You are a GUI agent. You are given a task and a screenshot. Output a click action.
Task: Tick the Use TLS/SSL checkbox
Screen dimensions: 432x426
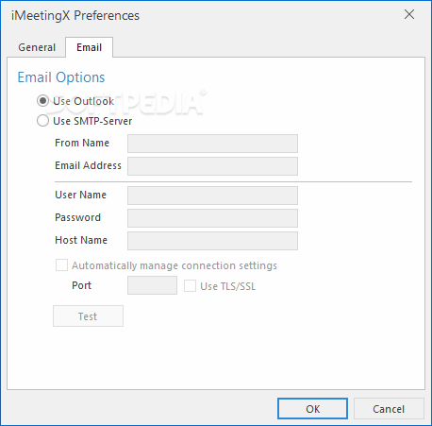click(x=190, y=286)
